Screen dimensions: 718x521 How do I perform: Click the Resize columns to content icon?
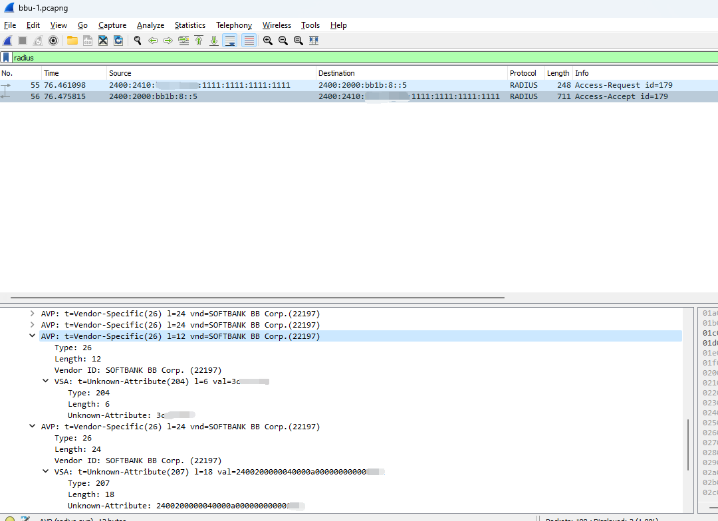[x=314, y=41]
